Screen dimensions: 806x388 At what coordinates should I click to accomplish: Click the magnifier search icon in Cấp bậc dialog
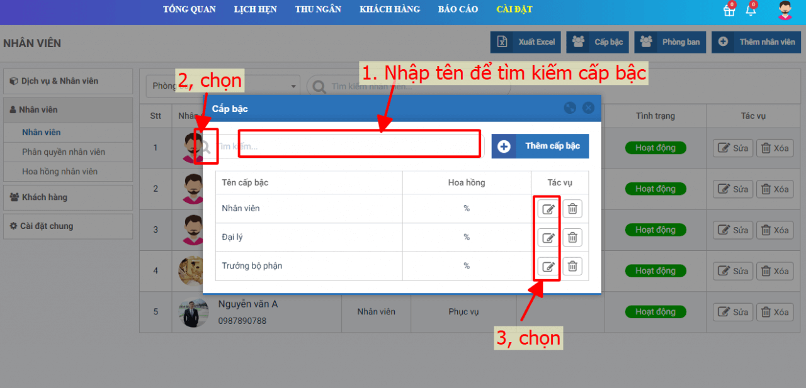[205, 147]
